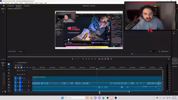The image size is (178, 100).
Task: Click the Home icon in the header bar
Action: coord(4,6)
